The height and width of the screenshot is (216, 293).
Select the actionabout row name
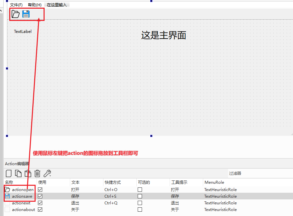pyautogui.click(x=23, y=209)
